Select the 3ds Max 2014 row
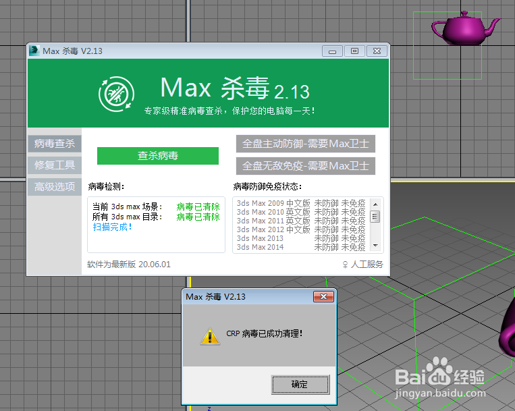Image resolution: width=515 pixels, height=411 pixels. coord(301,247)
